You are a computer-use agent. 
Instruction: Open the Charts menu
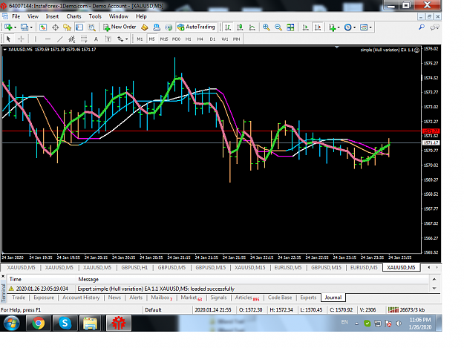[x=73, y=16]
